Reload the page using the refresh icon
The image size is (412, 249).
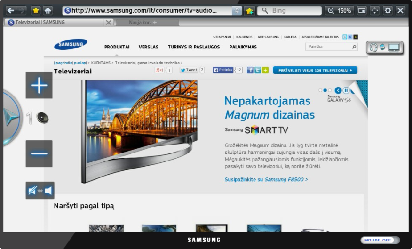[237, 10]
